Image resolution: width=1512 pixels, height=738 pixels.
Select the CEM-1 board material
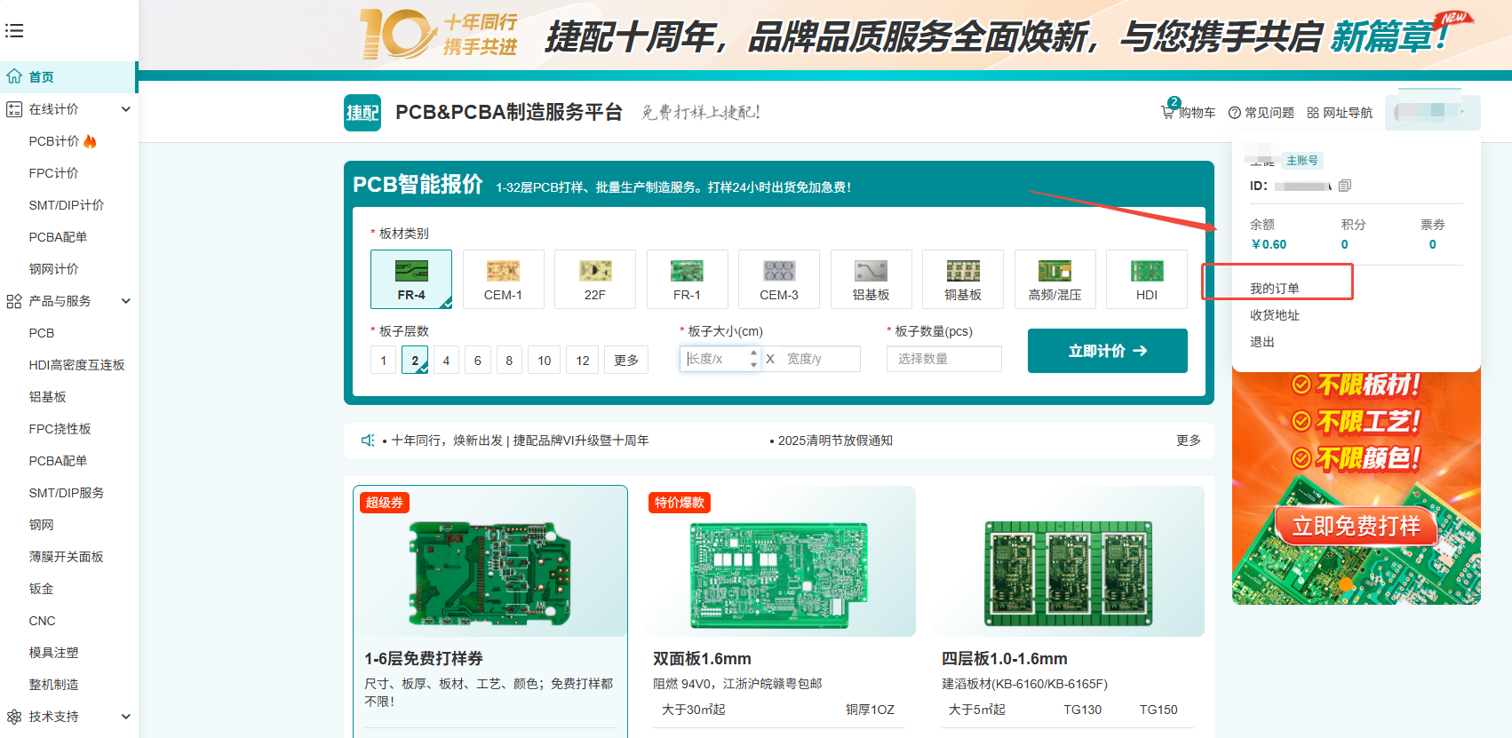click(503, 279)
